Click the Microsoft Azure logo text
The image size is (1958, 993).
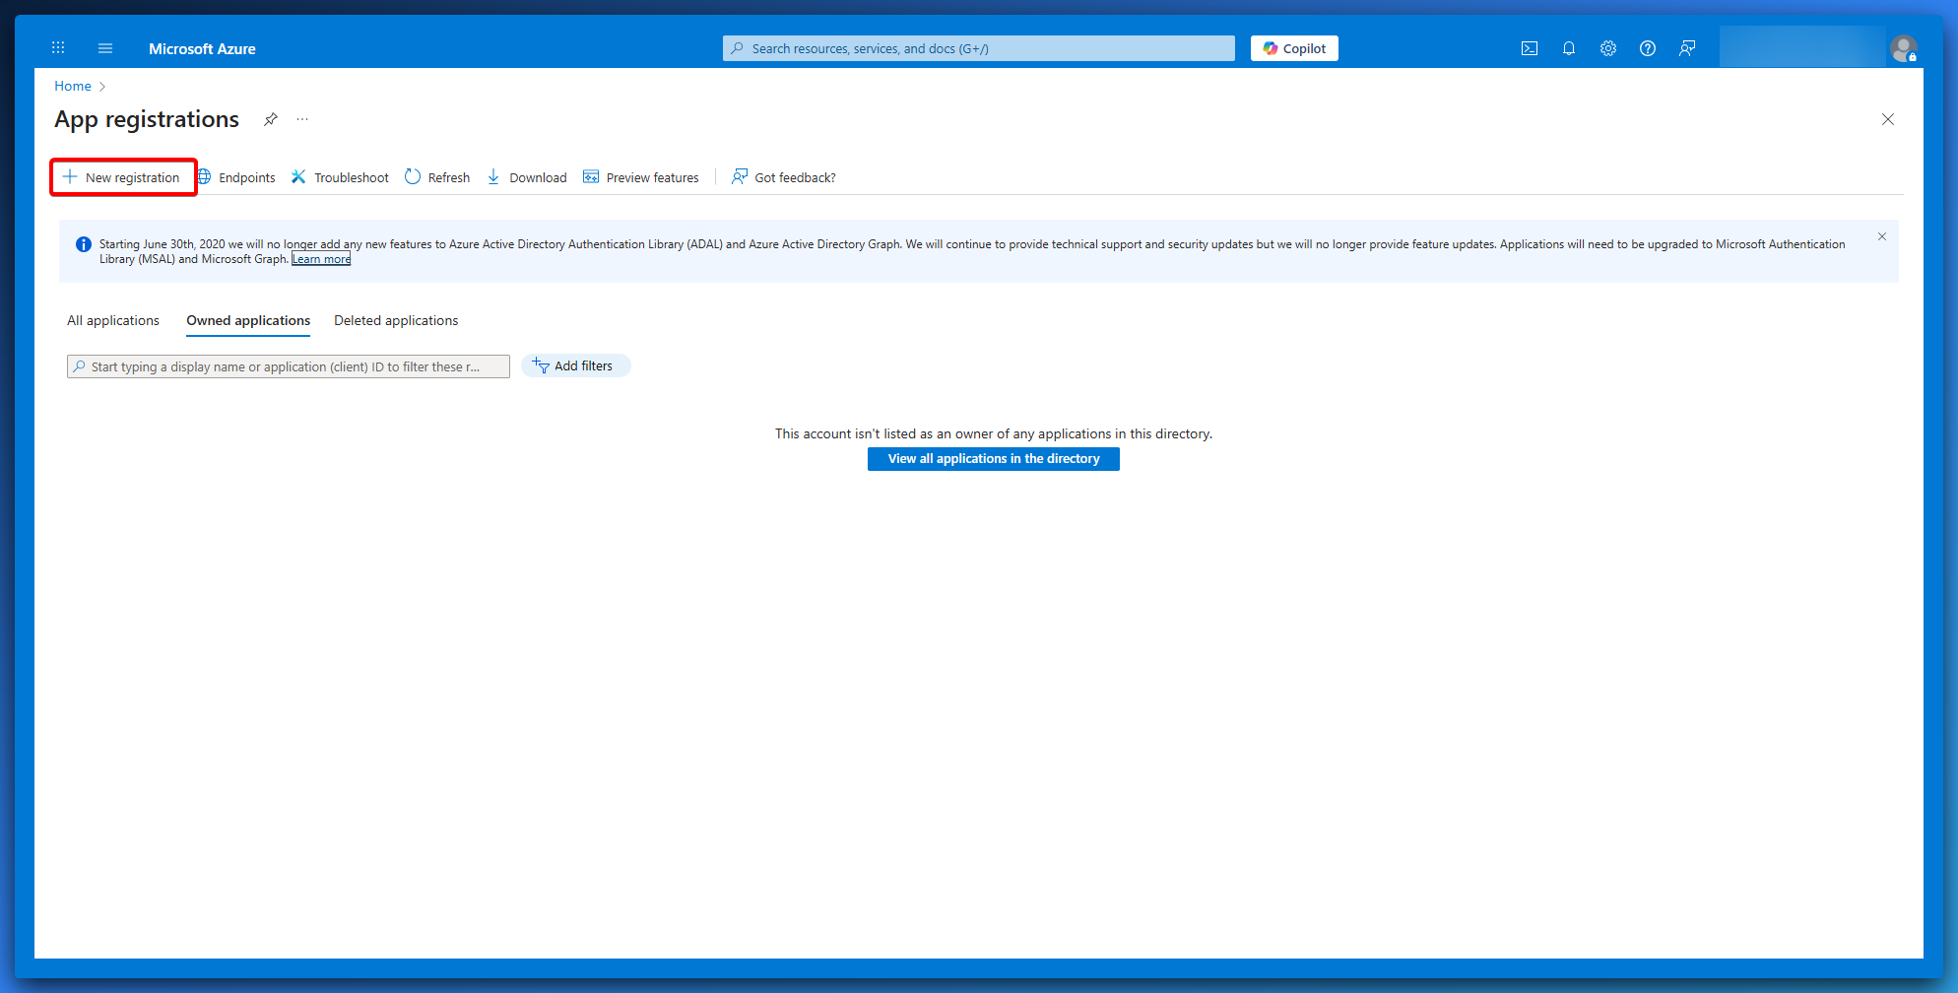[x=202, y=48]
